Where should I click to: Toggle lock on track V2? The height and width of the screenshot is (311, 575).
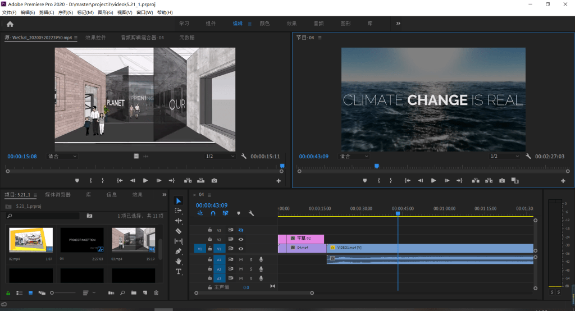pyautogui.click(x=210, y=239)
